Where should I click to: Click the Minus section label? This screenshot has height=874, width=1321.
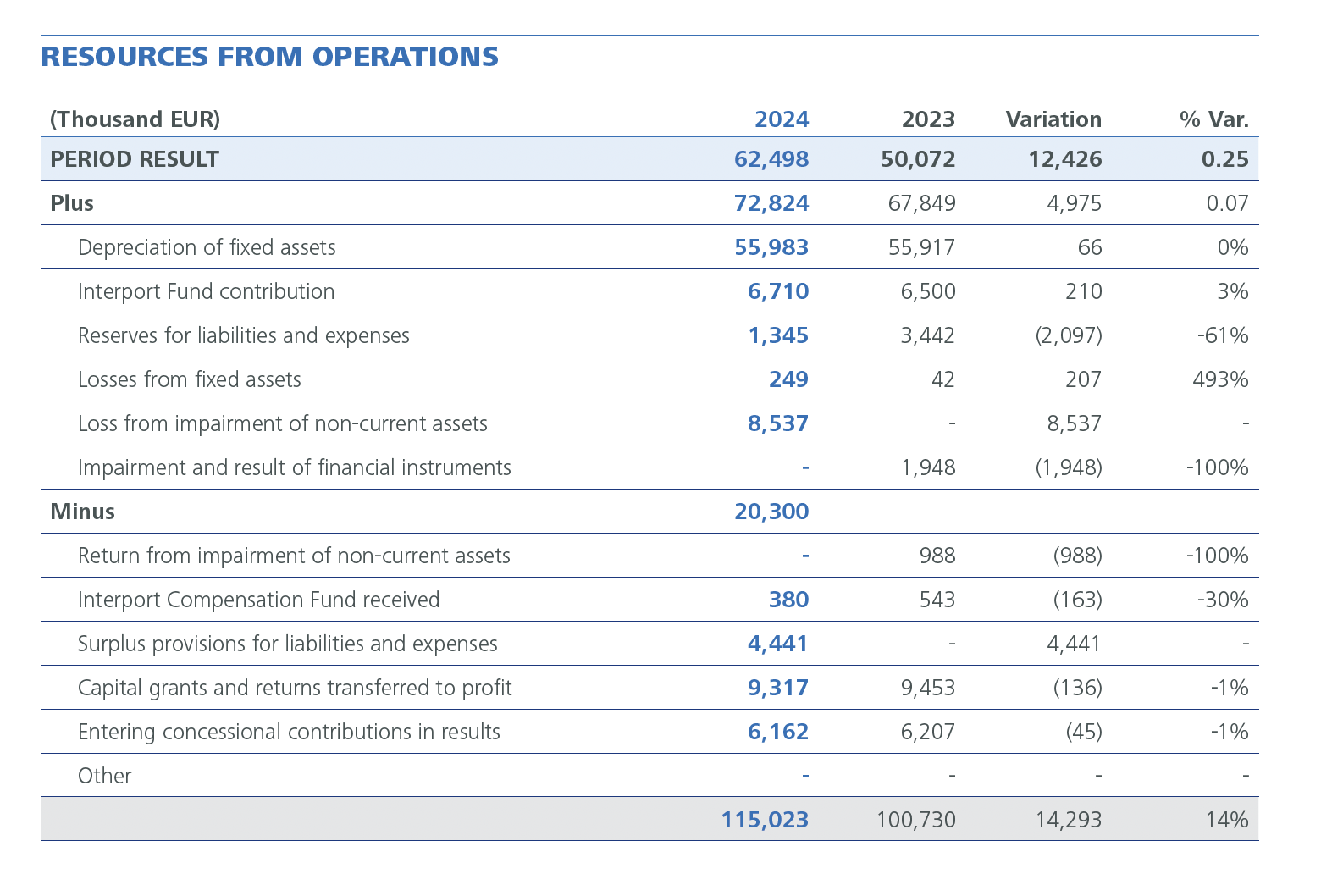click(x=82, y=512)
